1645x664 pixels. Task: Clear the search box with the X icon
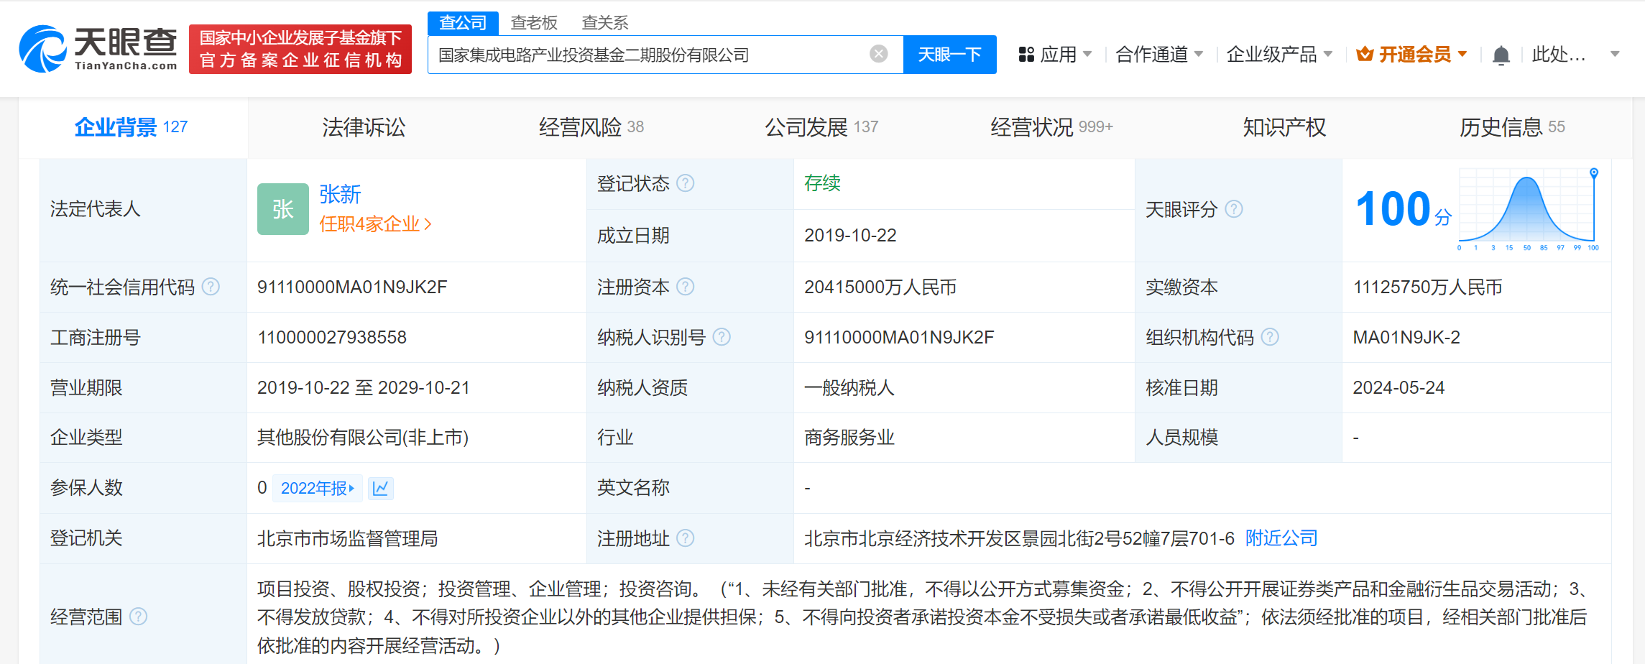coord(878,54)
